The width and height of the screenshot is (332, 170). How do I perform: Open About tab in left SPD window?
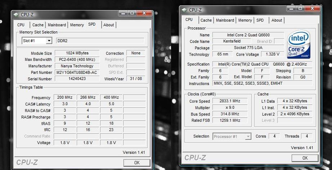tap(109, 25)
